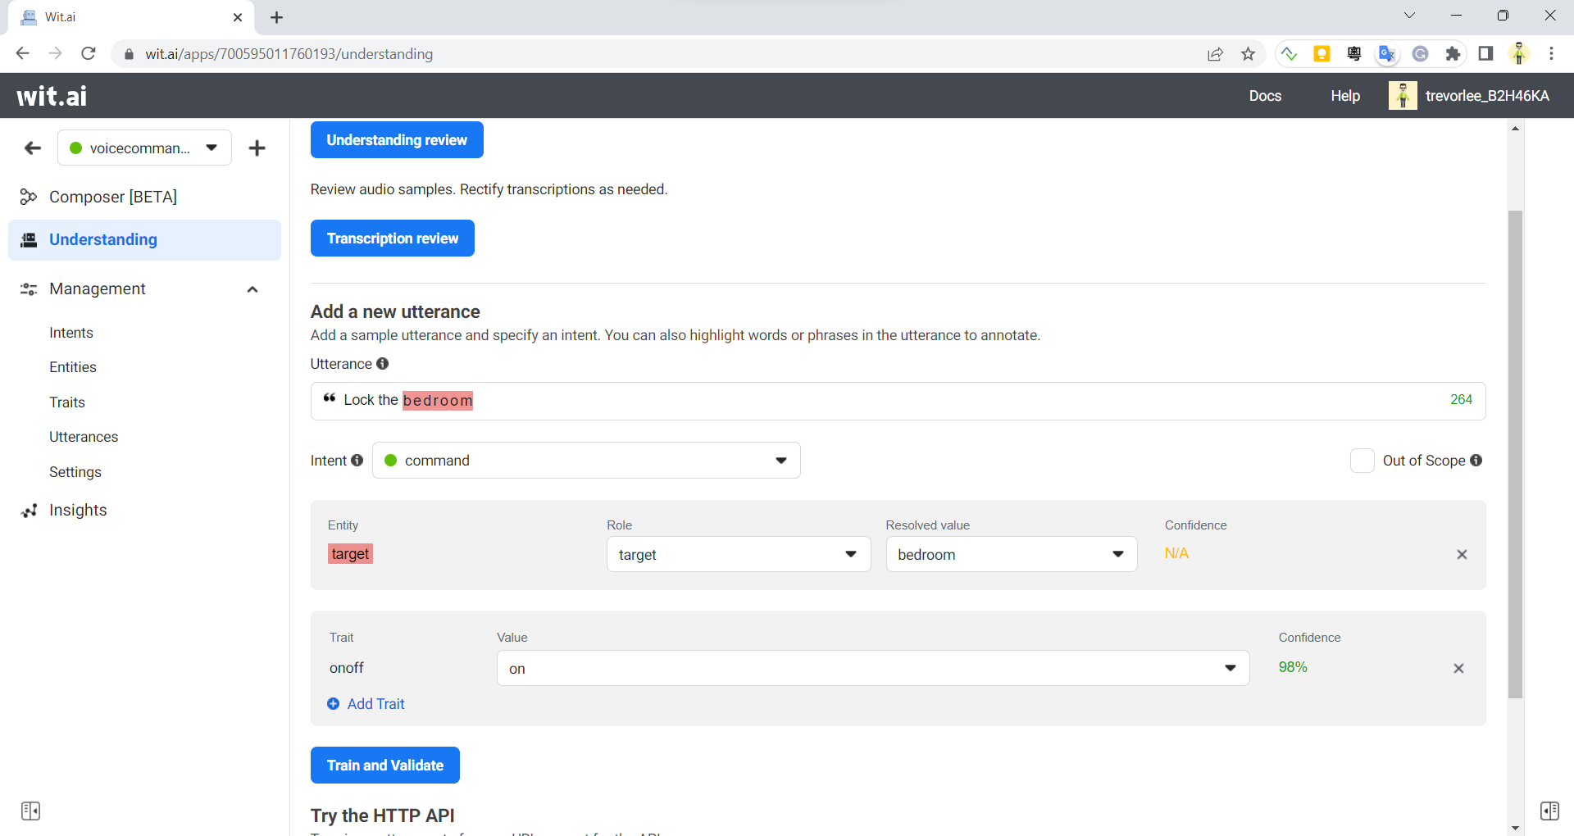Share this page icon in address bar

pos(1215,54)
